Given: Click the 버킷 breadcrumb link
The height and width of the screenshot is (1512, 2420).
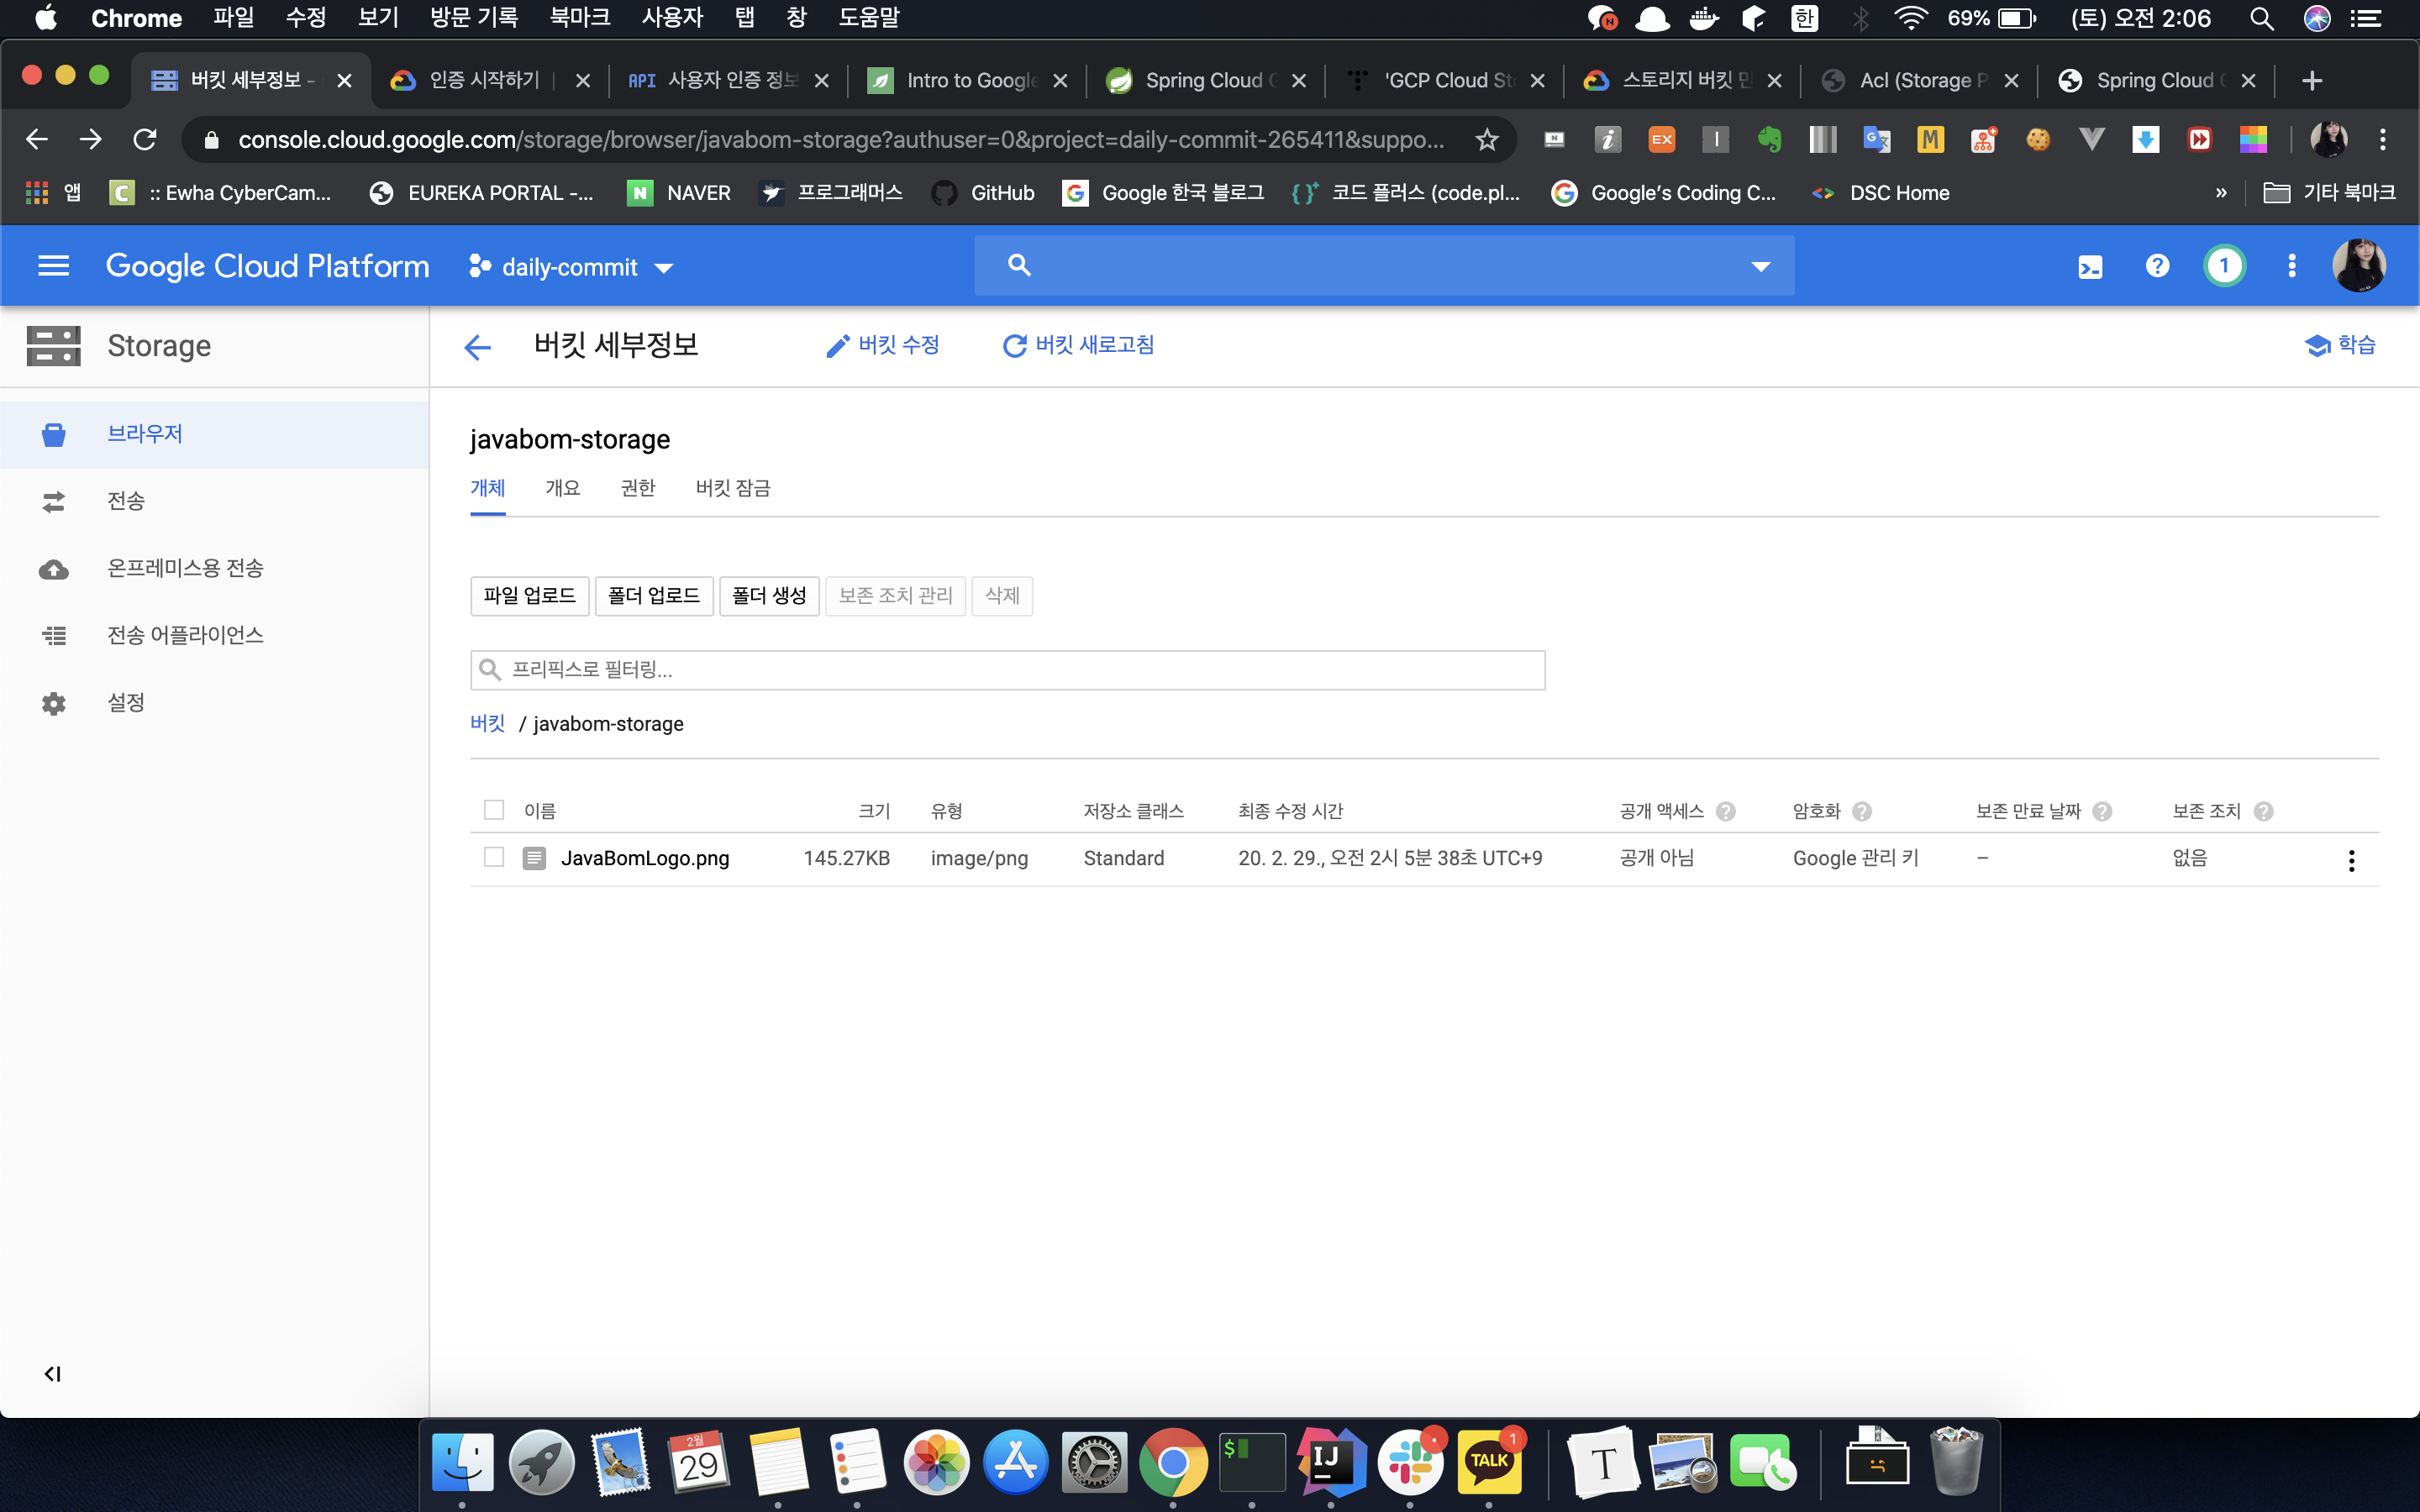Looking at the screenshot, I should click(487, 724).
